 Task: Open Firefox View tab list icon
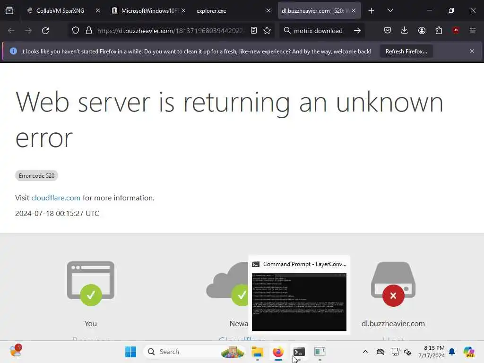tap(9, 10)
